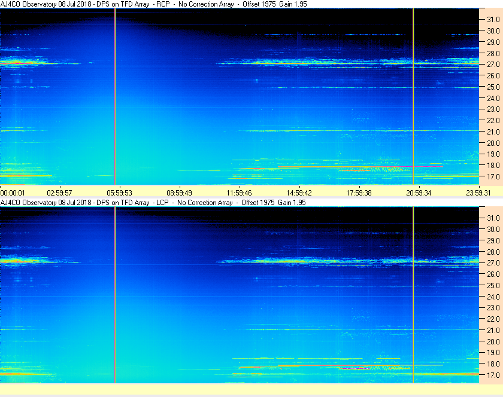
Task: Pick the 22.0 frequency label in LCP panel
Action: coord(493,319)
